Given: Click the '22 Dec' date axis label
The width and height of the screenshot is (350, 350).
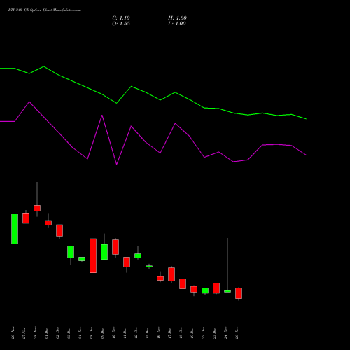Looking at the screenshot, I should pyautogui.click(x=204, y=332).
